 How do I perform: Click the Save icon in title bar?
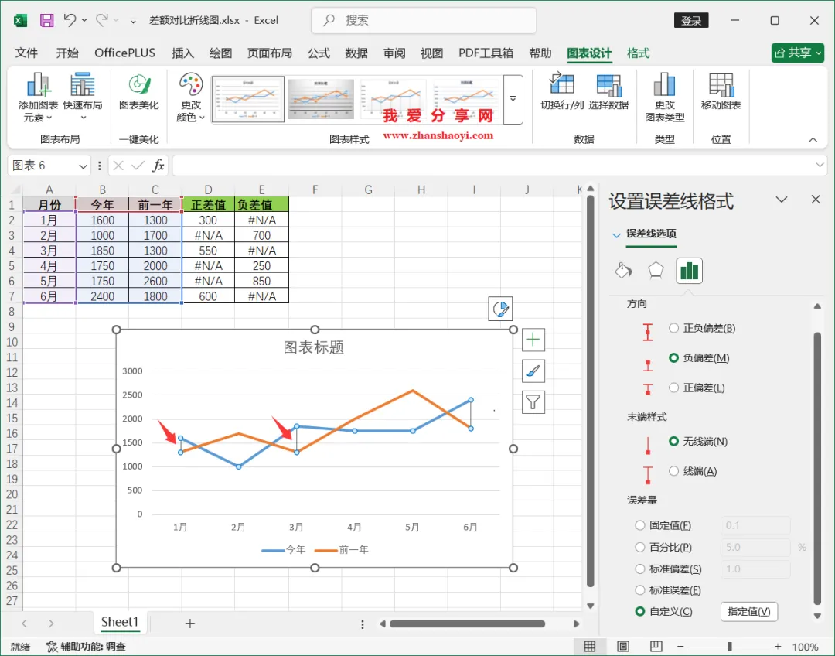click(47, 20)
